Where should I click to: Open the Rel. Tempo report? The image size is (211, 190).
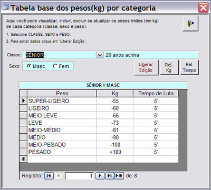(x=189, y=67)
